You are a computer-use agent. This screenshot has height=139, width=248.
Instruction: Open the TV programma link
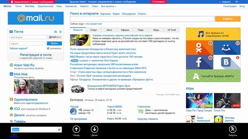tap(78, 119)
